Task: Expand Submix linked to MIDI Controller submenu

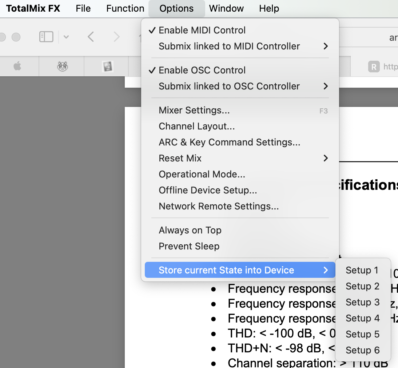Action: point(240,46)
